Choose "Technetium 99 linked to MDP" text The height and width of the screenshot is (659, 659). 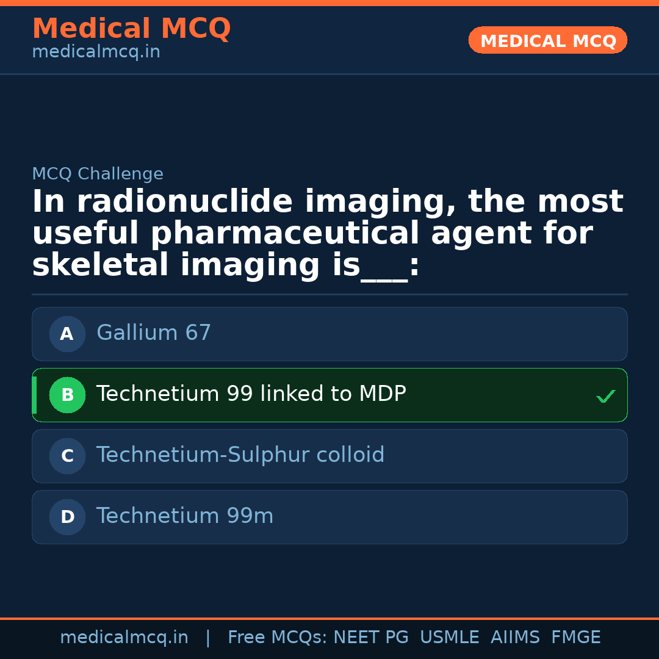[251, 394]
